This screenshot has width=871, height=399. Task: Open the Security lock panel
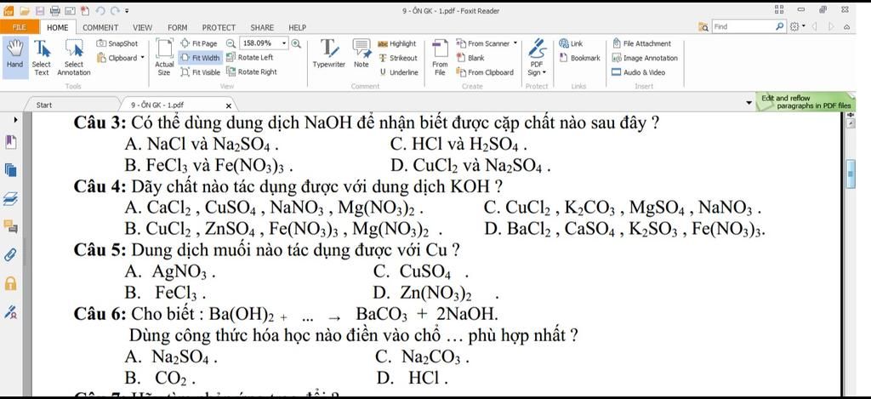coord(10,283)
